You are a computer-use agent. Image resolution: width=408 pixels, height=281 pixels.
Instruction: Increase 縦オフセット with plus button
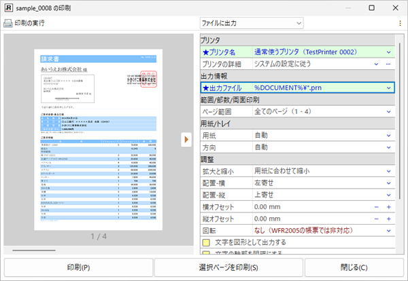pos(388,219)
